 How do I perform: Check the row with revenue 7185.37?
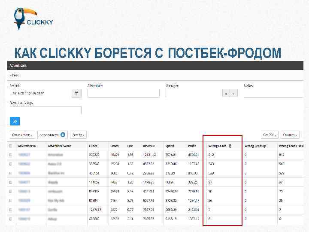pos(10,219)
